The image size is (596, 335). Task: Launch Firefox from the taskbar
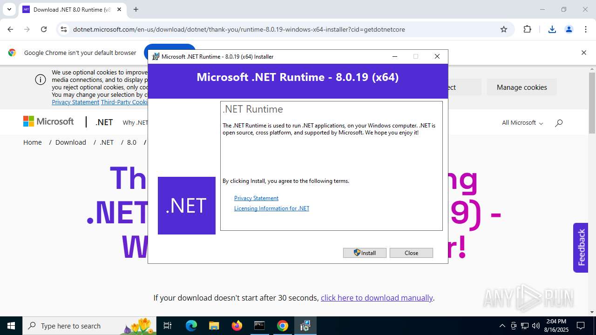click(237, 326)
